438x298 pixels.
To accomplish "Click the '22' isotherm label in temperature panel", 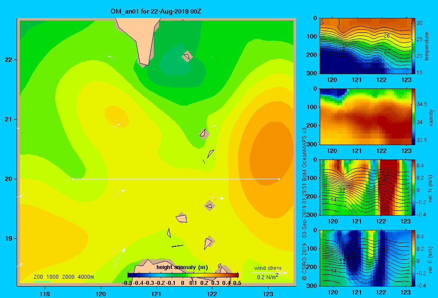I will tap(387, 51).
